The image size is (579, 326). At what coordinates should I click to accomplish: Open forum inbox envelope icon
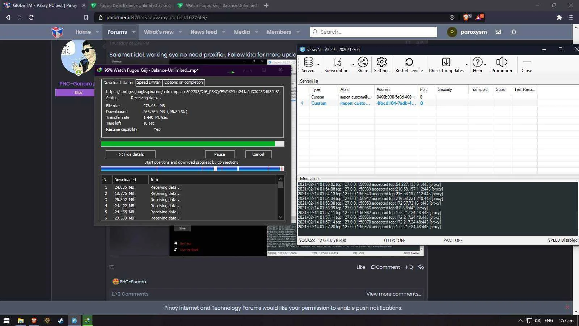click(x=498, y=32)
